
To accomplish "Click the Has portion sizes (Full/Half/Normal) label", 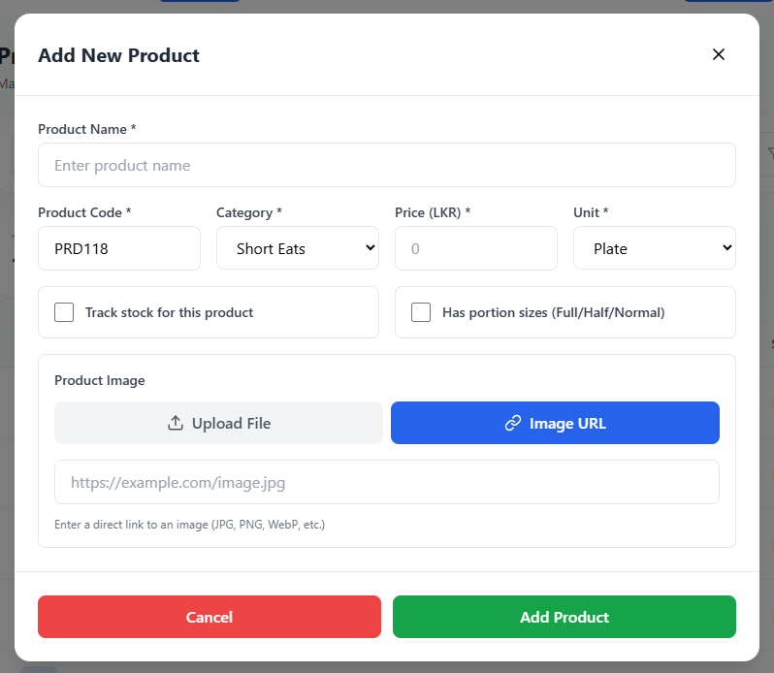I will click(x=553, y=312).
